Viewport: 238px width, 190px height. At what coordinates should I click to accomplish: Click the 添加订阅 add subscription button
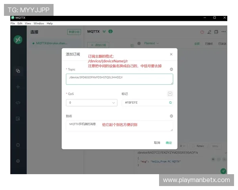click(98, 45)
